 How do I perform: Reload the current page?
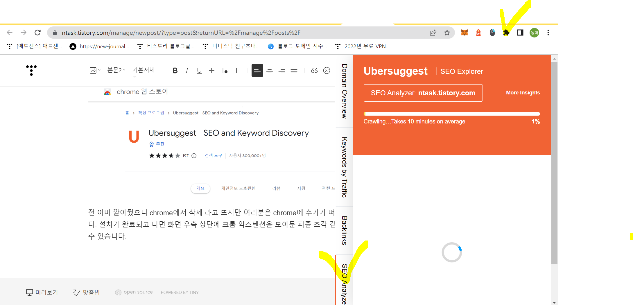point(37,33)
